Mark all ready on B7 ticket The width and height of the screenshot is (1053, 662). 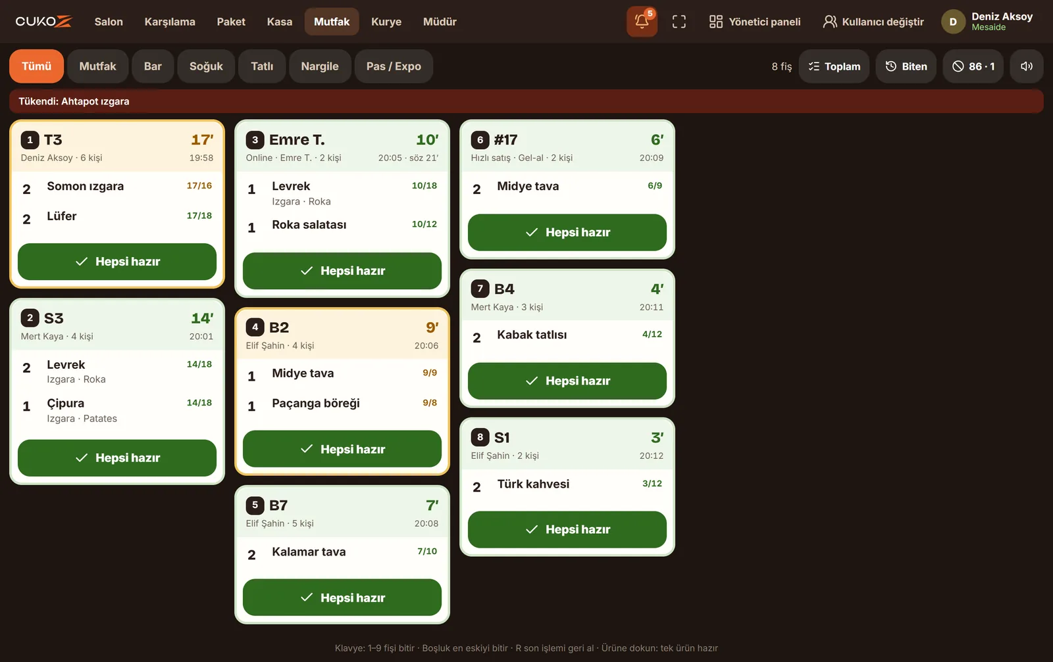[x=342, y=598]
